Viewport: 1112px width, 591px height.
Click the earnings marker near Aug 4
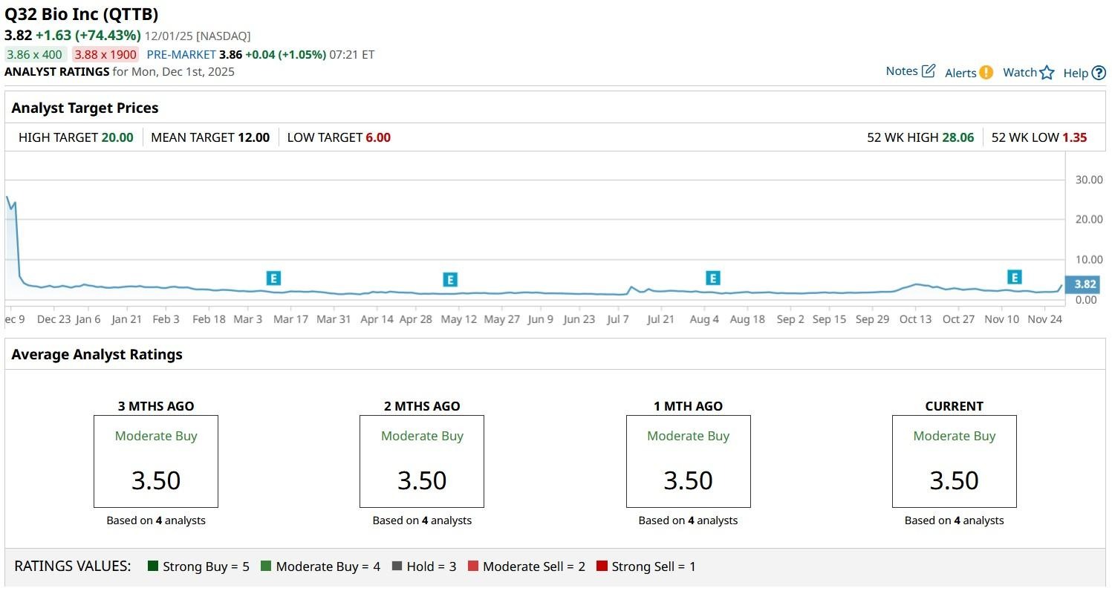[x=712, y=278]
